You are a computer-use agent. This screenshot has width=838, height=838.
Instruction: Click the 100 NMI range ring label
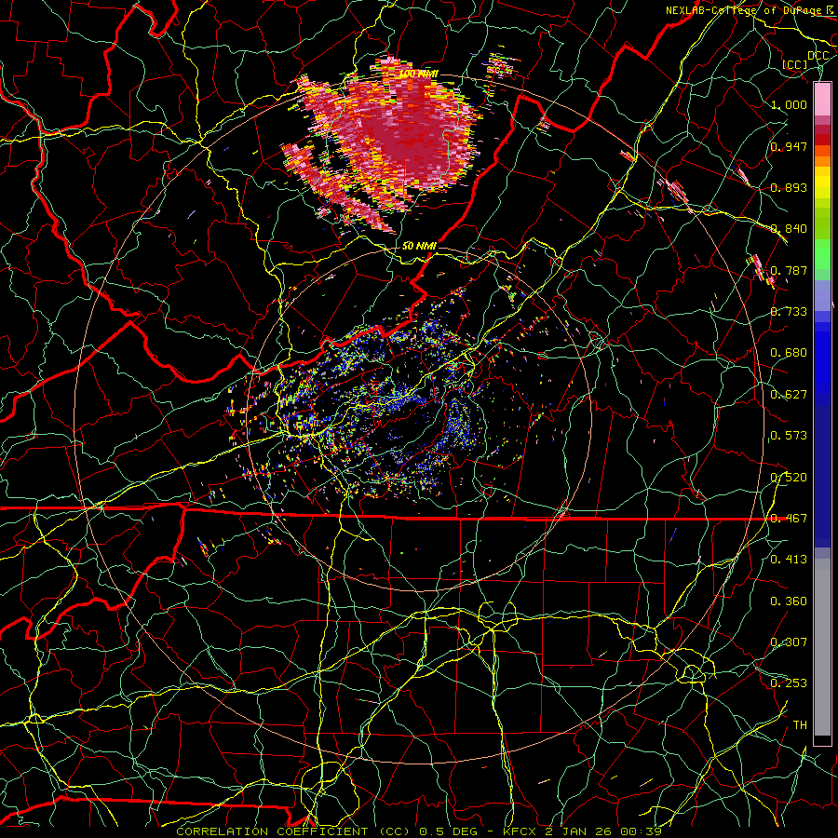(x=419, y=74)
